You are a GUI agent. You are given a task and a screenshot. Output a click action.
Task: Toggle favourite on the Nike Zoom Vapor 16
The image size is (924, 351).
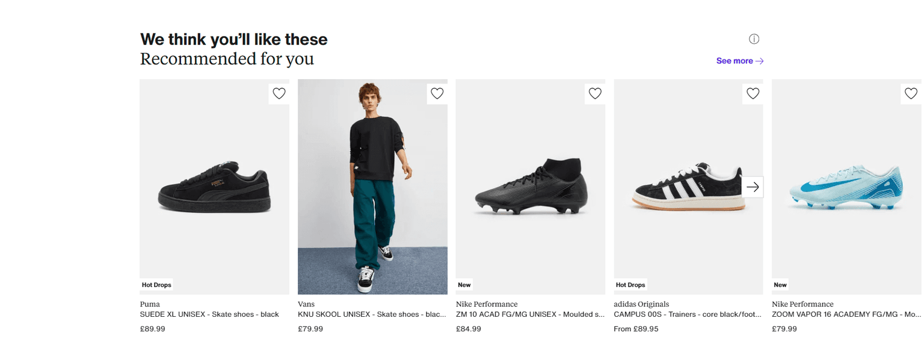click(911, 93)
